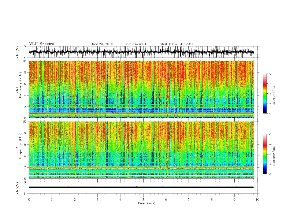This screenshot has width=290, height=224.
Task: Click the "-4" tick on ch.2 color bar
Action: pos(270,144)
